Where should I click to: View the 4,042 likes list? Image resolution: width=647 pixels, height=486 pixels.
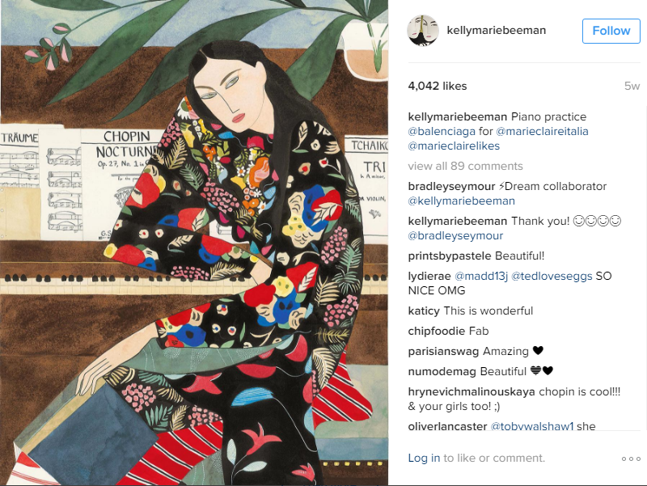[x=438, y=86]
